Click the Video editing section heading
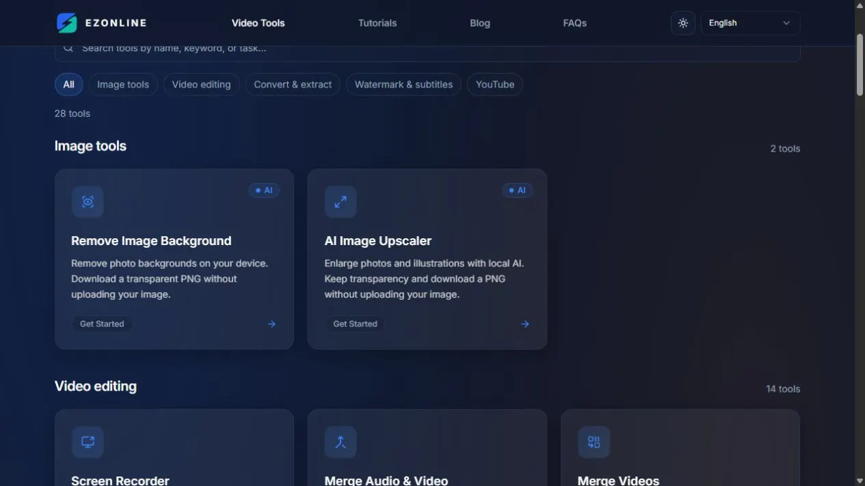865x486 pixels. click(x=96, y=386)
